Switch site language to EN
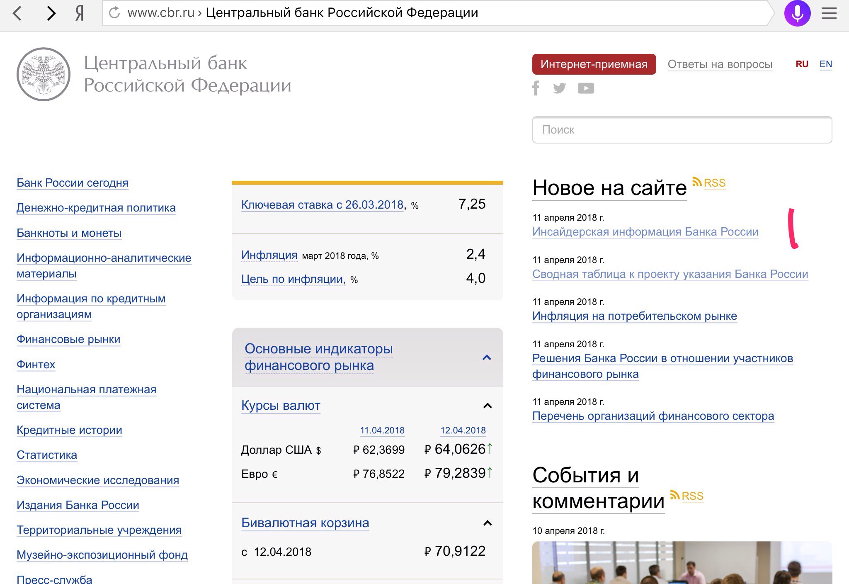Screen dimensions: 849x584 [x=826, y=64]
